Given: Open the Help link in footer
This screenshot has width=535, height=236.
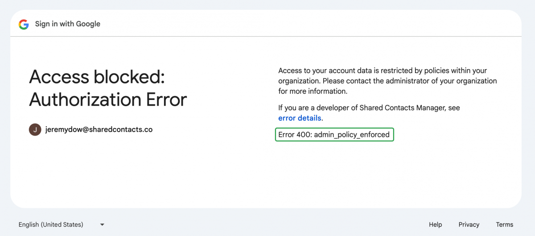Looking at the screenshot, I should (435, 224).
